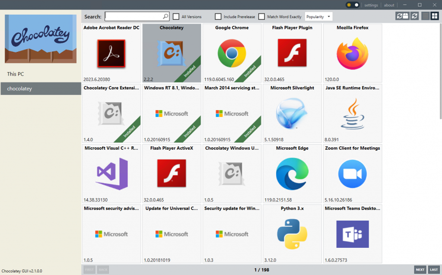The image size is (442, 275).
Task: Open the Zoom Client for Meetings icon
Action: click(x=353, y=174)
